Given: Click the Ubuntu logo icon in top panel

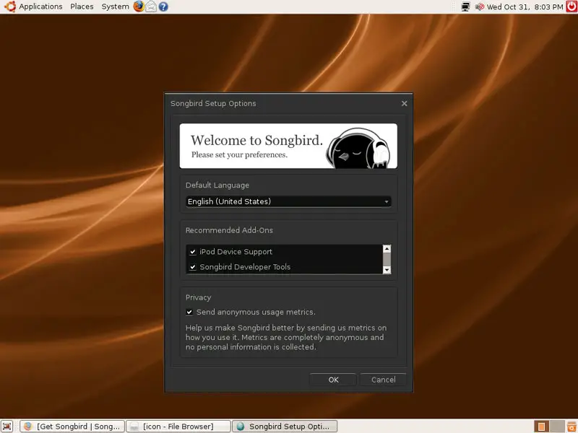Looking at the screenshot, I should (10, 6).
